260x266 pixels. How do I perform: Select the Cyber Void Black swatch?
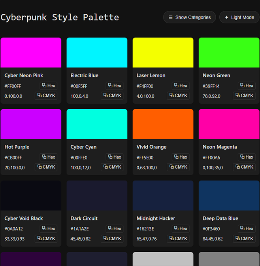[31, 196]
